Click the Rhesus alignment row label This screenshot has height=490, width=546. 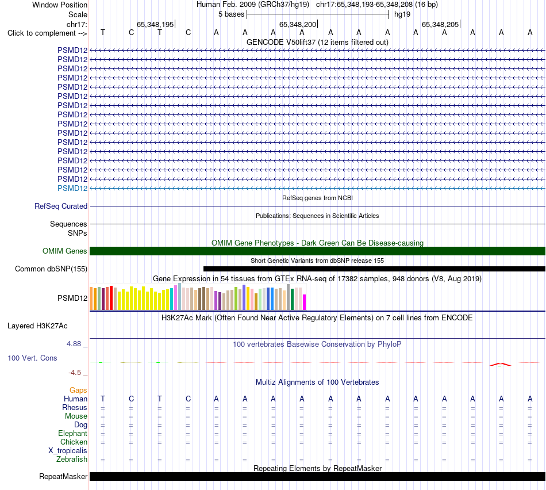[x=75, y=407]
